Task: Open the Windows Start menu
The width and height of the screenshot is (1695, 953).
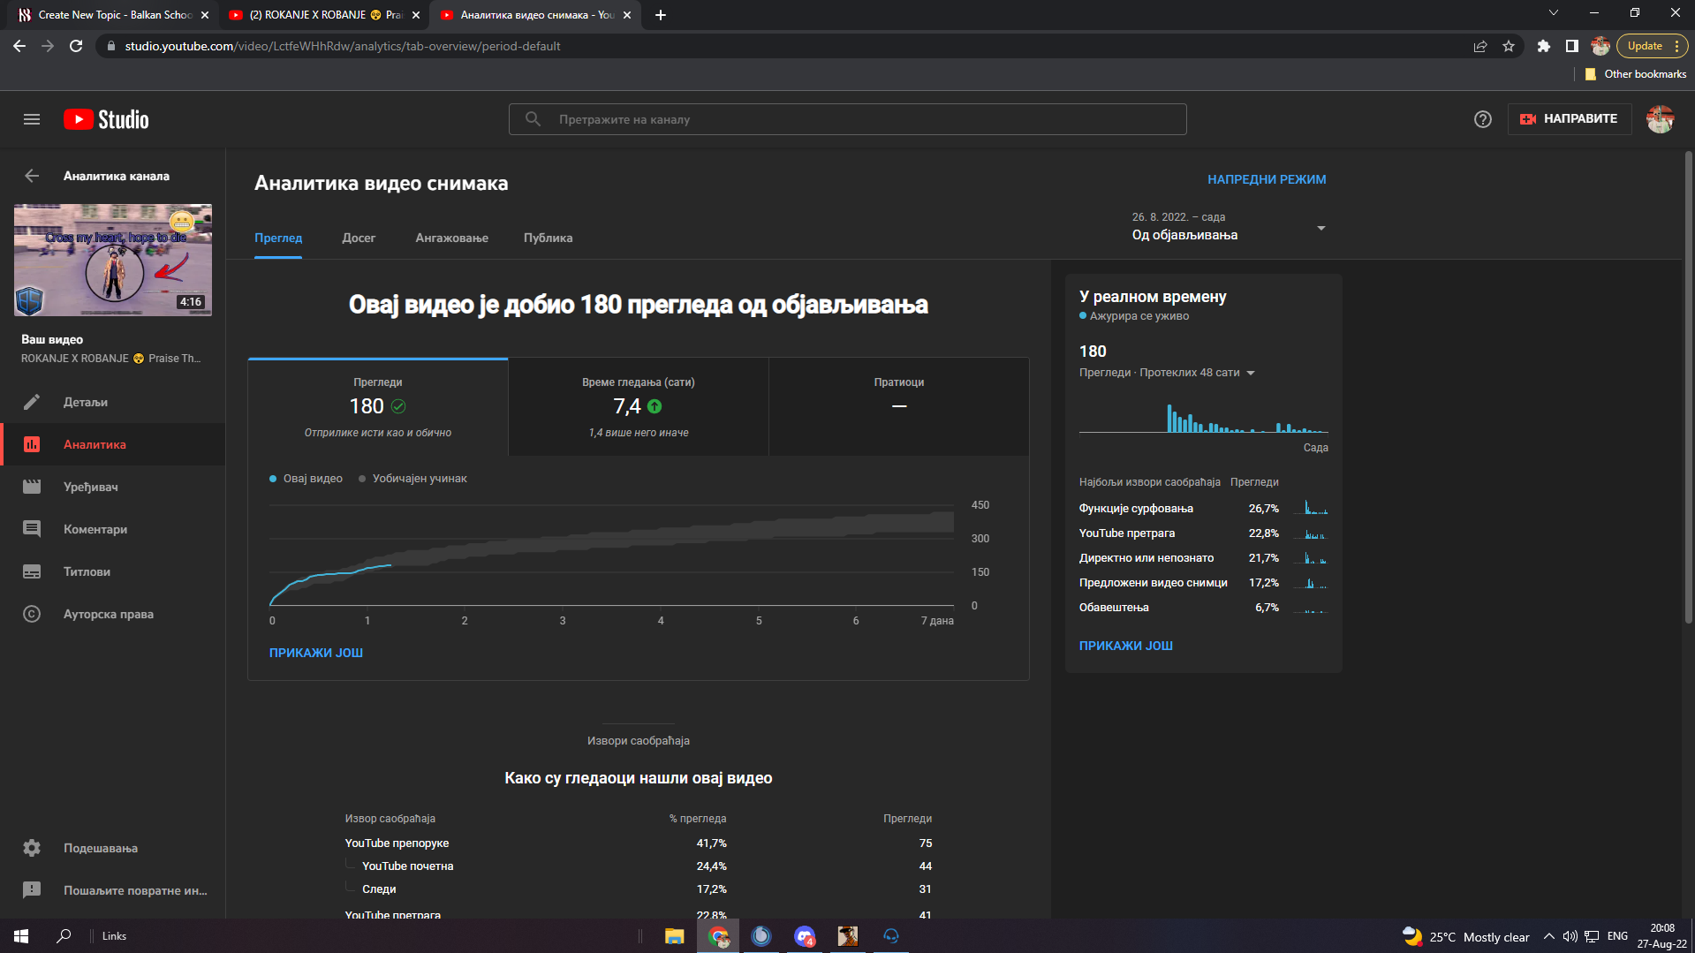Action: 21,936
